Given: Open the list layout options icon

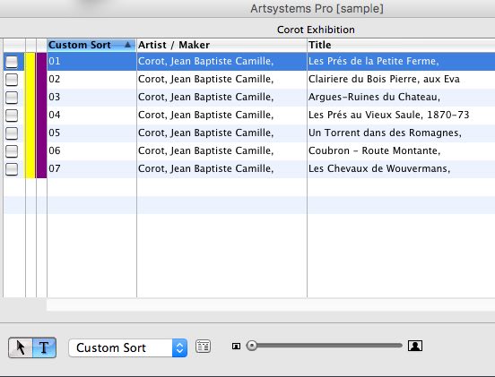Looking at the screenshot, I should tap(203, 347).
